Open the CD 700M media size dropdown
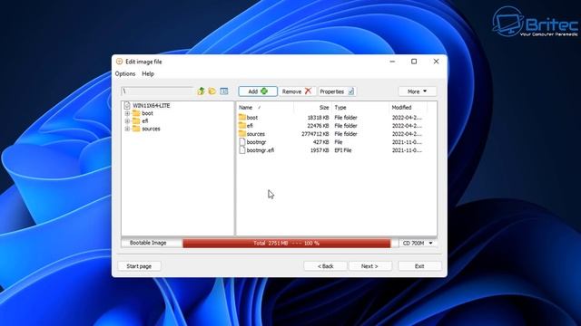Screen dimensions: 581x326 click(418, 244)
